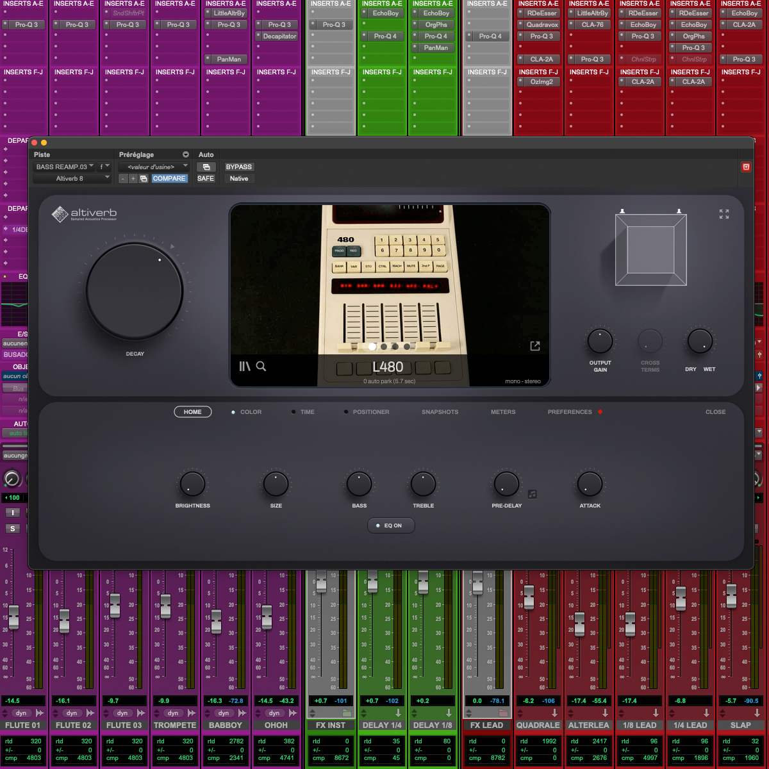Click the search magnifier icon in Altiverb
Viewport: 769px width, 769px height.
click(261, 367)
